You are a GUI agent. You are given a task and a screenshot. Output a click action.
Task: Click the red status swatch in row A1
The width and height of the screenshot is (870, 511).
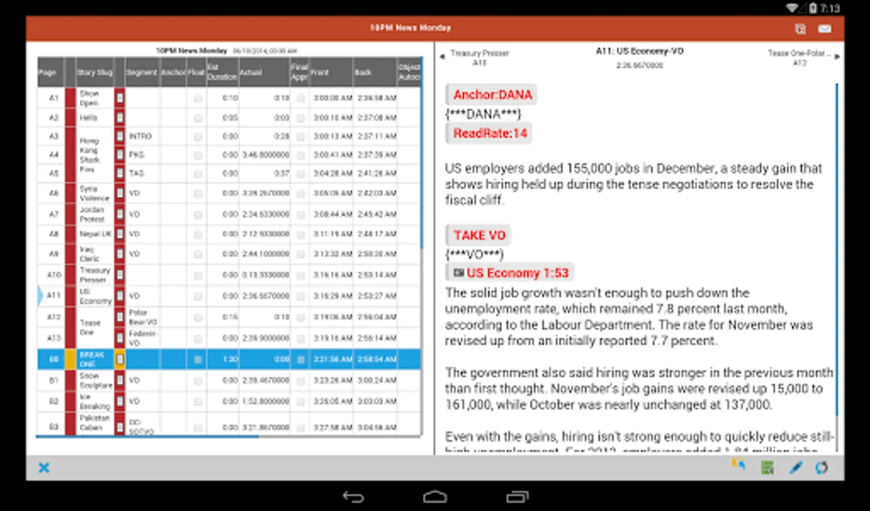point(70,98)
